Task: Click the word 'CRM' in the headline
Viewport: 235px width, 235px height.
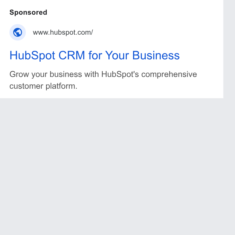Action: (72, 55)
